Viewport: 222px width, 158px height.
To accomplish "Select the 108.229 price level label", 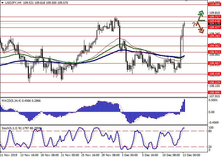I will pyautogui.click(x=214, y=82).
